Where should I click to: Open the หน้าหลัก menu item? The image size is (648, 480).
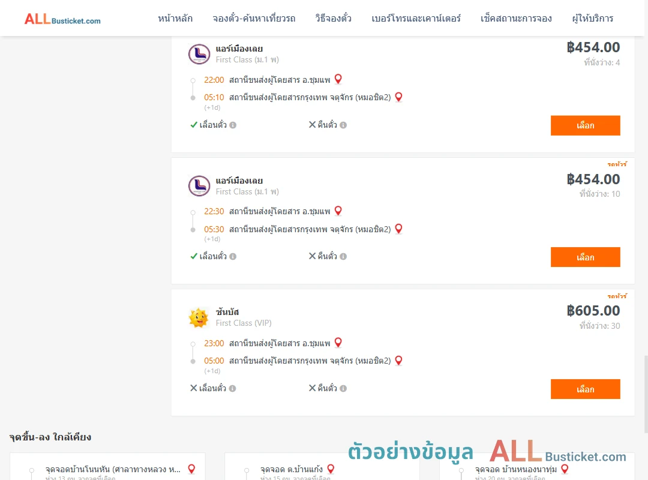(x=175, y=19)
